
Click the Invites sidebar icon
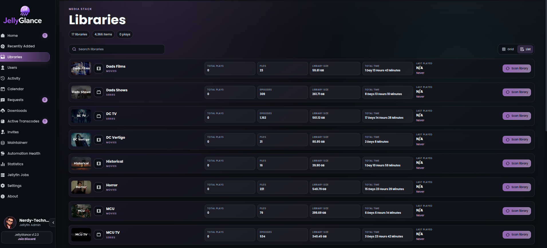coord(3,132)
